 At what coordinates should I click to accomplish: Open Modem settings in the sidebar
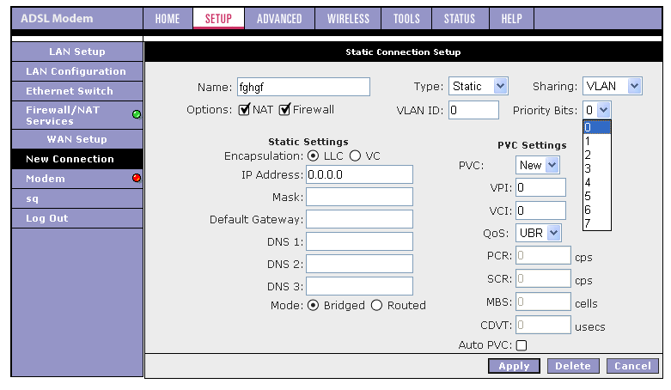pyautogui.click(x=77, y=179)
